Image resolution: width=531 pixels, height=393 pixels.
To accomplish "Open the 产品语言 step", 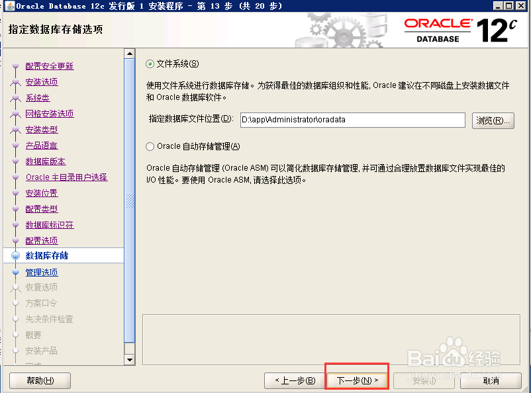I will point(41,145).
